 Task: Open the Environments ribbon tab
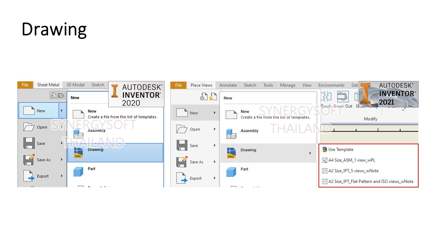tap(331, 85)
